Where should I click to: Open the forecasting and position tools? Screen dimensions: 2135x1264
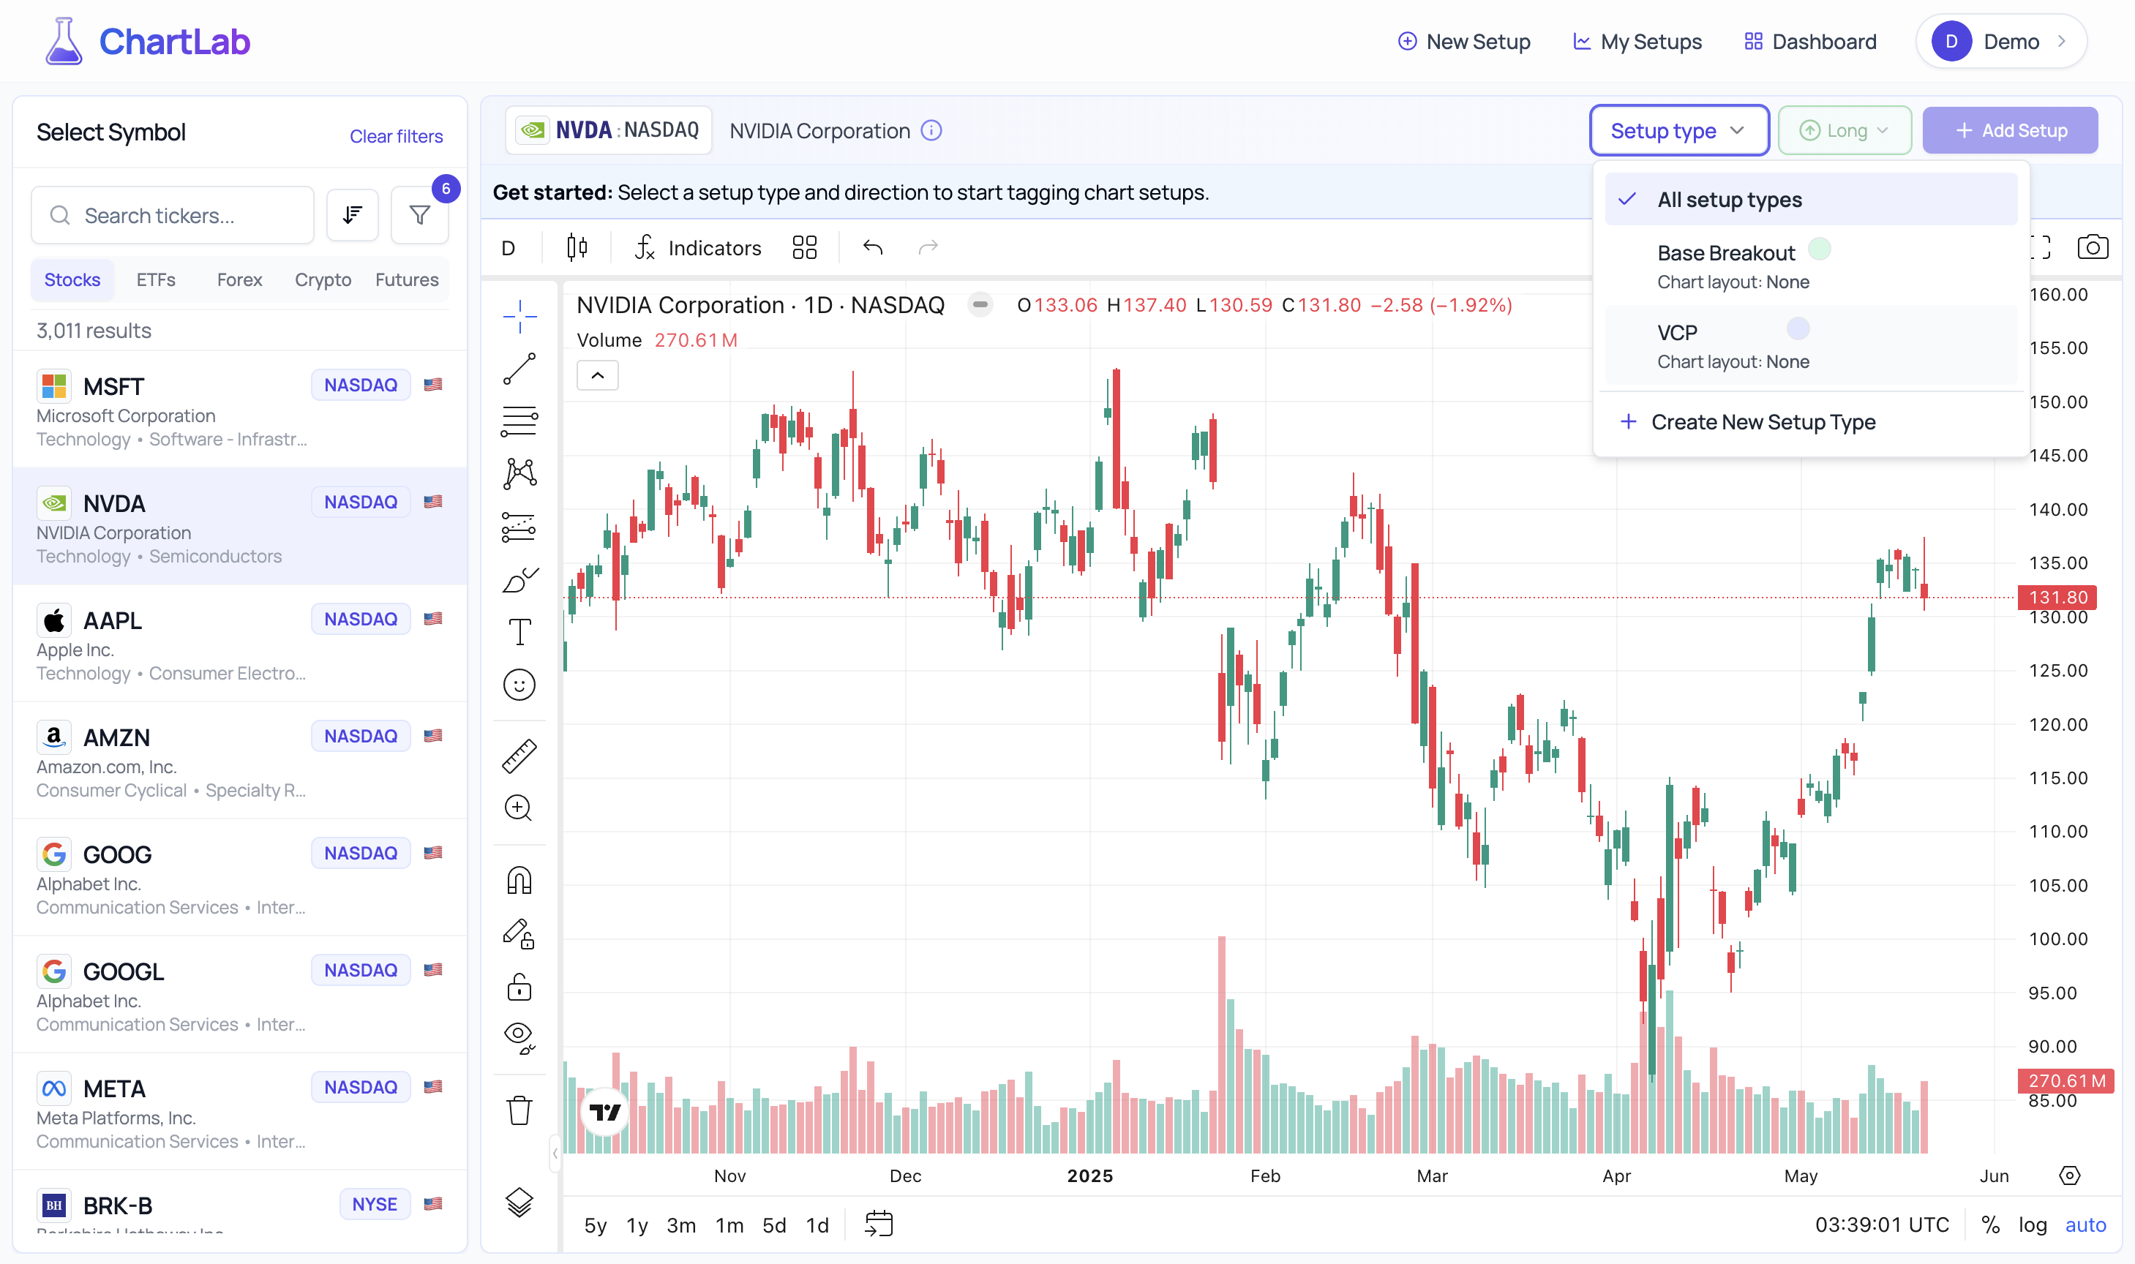click(519, 527)
